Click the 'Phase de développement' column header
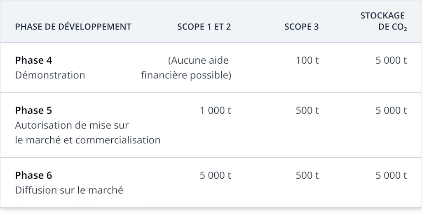The image size is (422, 214). [73, 27]
